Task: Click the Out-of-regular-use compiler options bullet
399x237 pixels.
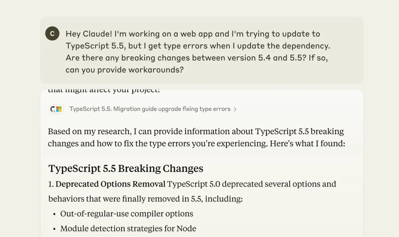Action: pos(127,214)
